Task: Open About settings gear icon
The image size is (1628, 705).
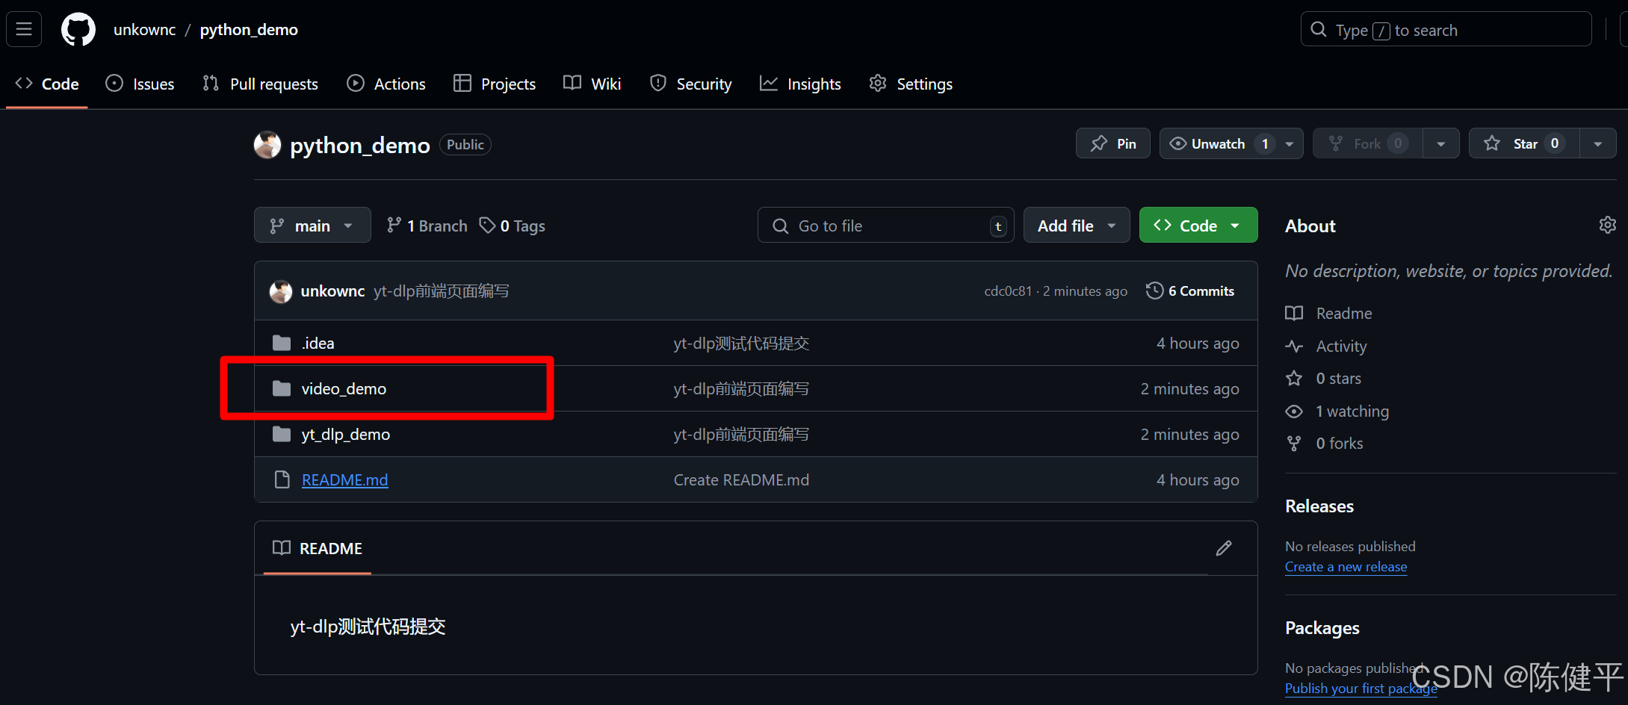Action: 1607,225
